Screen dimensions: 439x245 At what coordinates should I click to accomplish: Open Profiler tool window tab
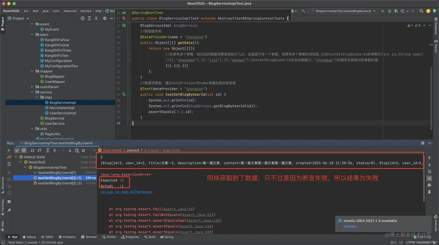pos(109,237)
